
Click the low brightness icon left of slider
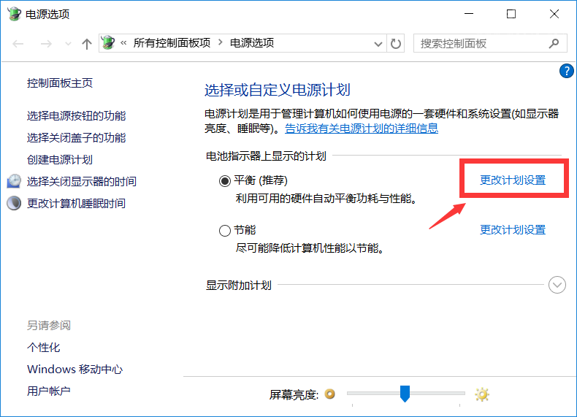coord(330,394)
